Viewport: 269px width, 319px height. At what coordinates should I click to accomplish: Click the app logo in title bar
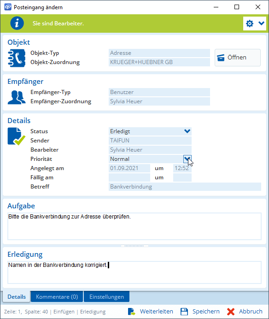tap(8, 7)
